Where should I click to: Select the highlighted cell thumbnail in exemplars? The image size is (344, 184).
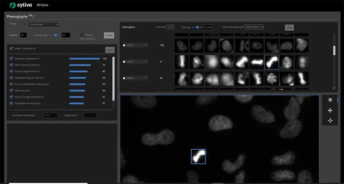pyautogui.click(x=272, y=62)
